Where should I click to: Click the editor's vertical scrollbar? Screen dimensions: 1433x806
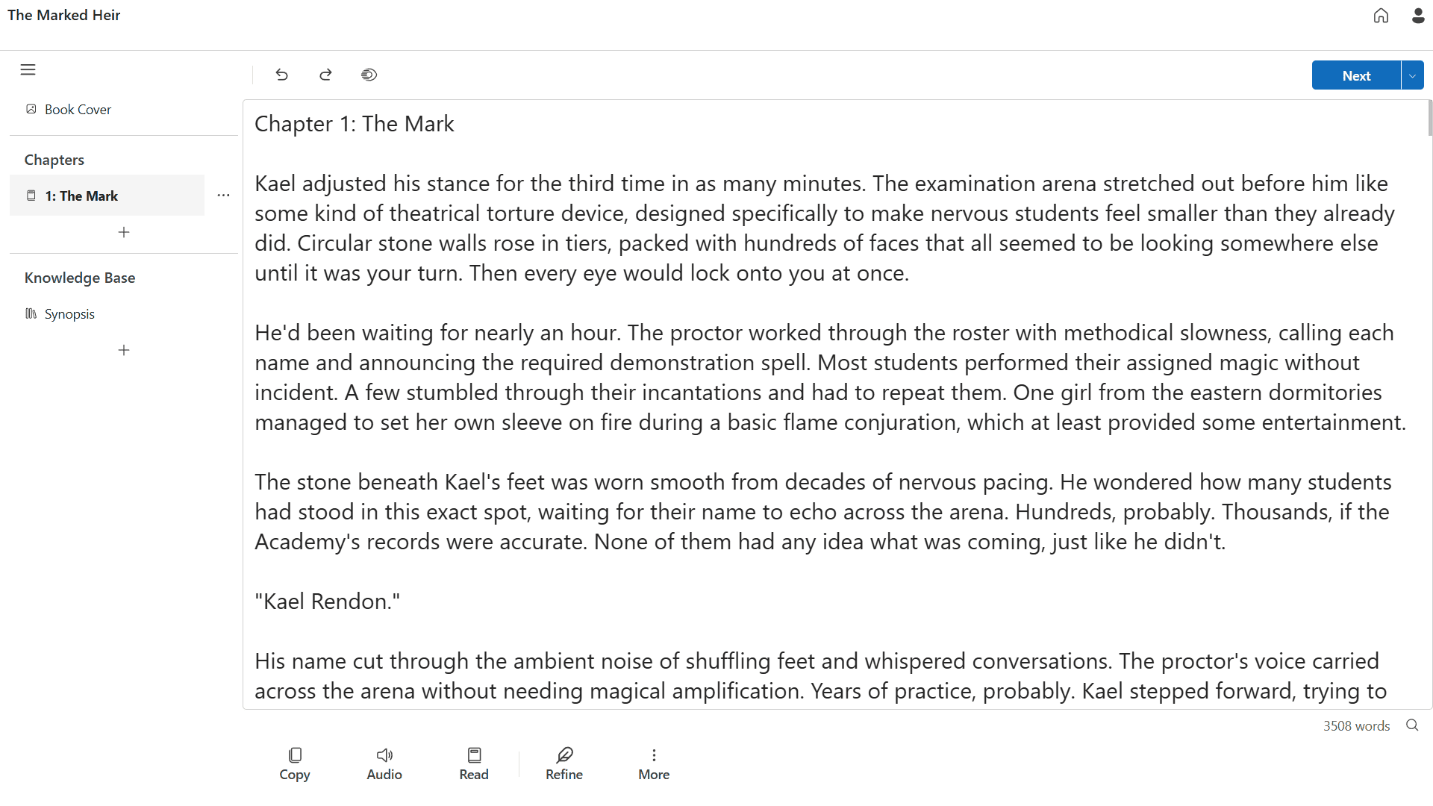(1429, 119)
